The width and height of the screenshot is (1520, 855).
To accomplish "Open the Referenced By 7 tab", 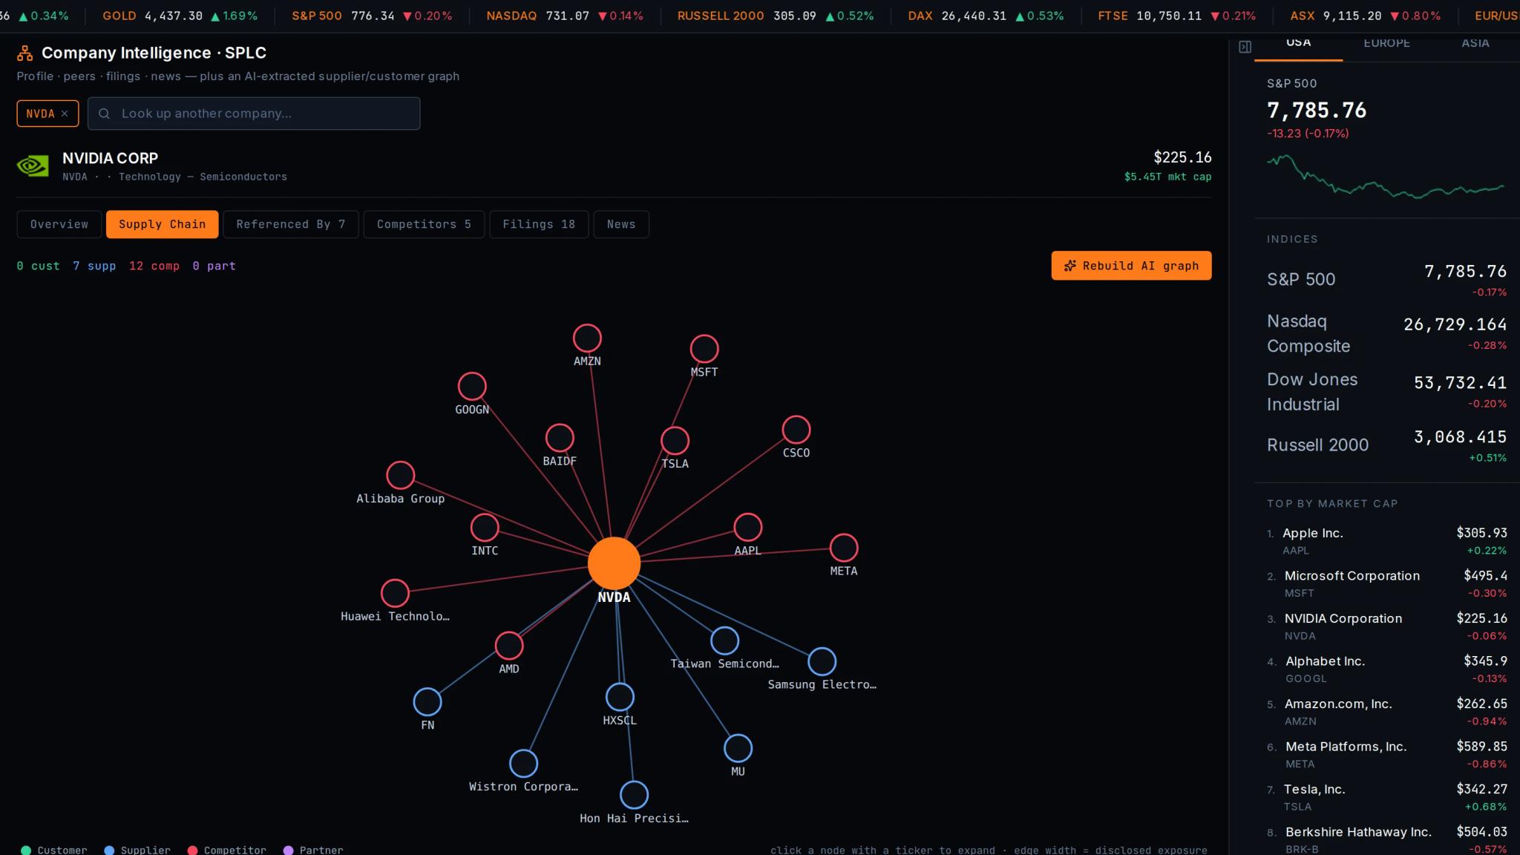I will (x=291, y=224).
